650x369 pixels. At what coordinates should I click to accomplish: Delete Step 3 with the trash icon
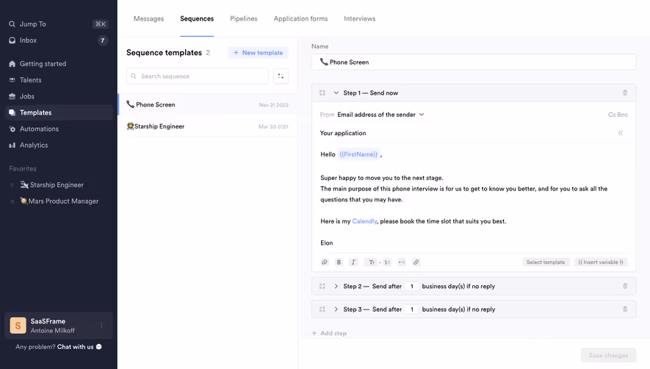625,309
